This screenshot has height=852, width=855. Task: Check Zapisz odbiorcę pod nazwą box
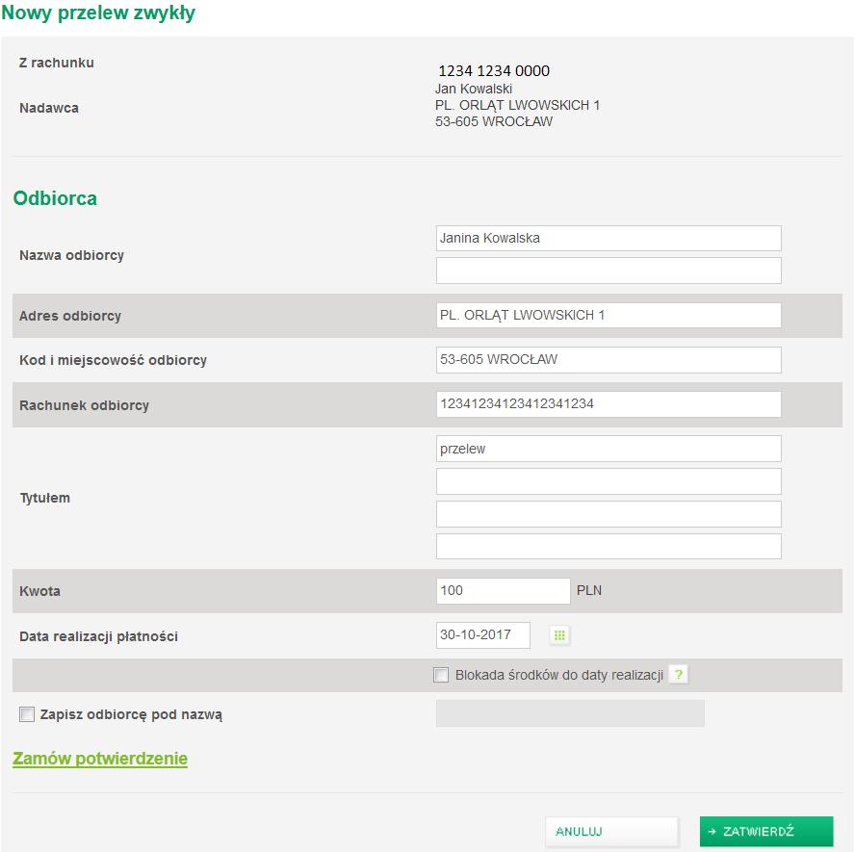pyautogui.click(x=27, y=714)
